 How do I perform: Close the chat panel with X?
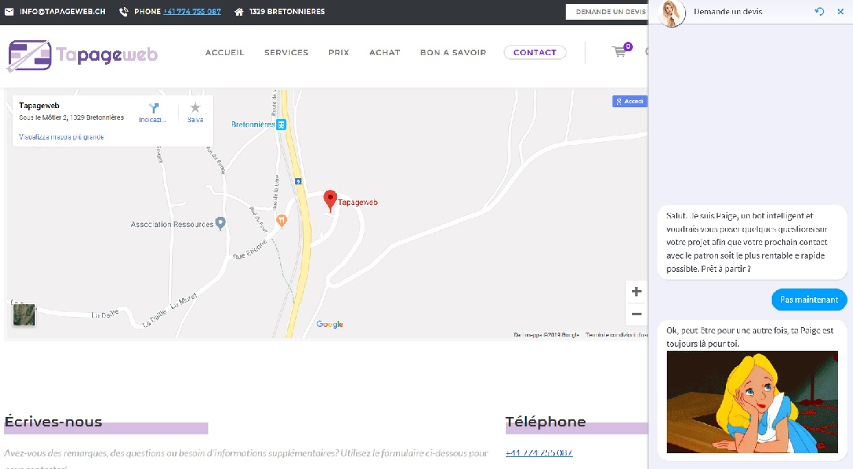coord(840,11)
